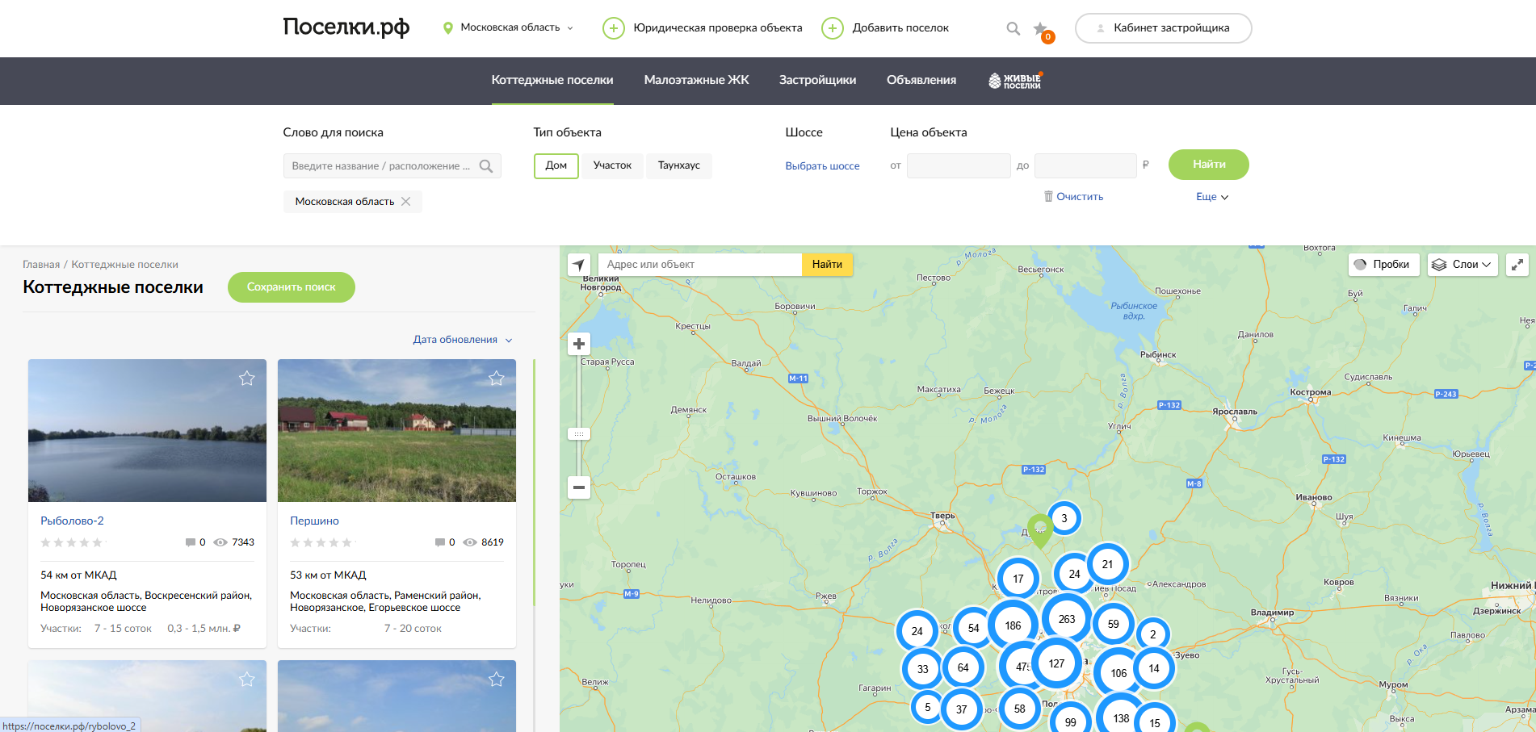
Task: Click Рыболово-2 star rating
Action: tap(72, 543)
